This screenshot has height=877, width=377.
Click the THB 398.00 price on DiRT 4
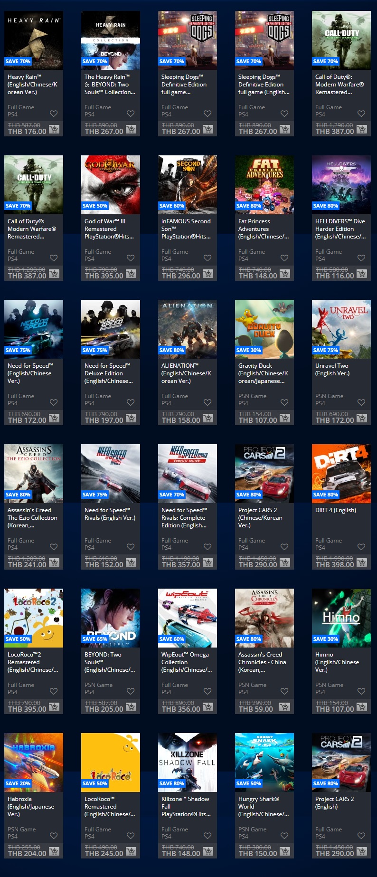(335, 565)
